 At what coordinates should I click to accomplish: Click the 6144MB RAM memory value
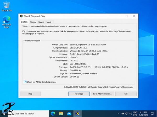tap(76, 70)
